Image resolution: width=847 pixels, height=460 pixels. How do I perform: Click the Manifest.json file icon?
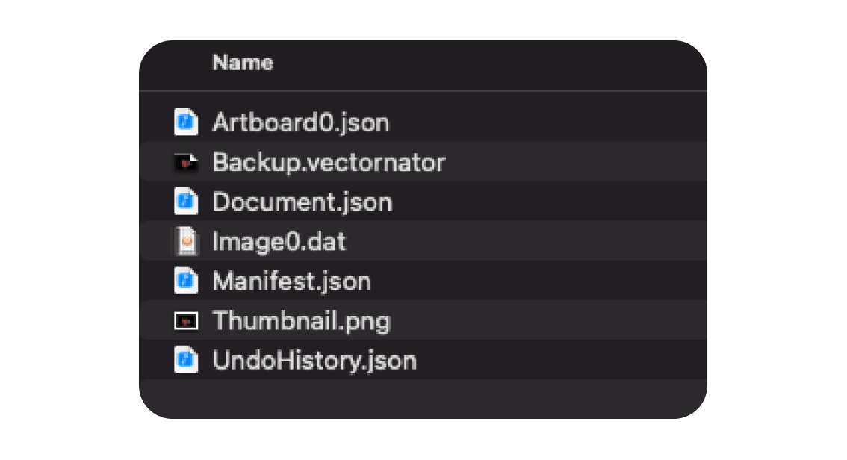(x=186, y=282)
